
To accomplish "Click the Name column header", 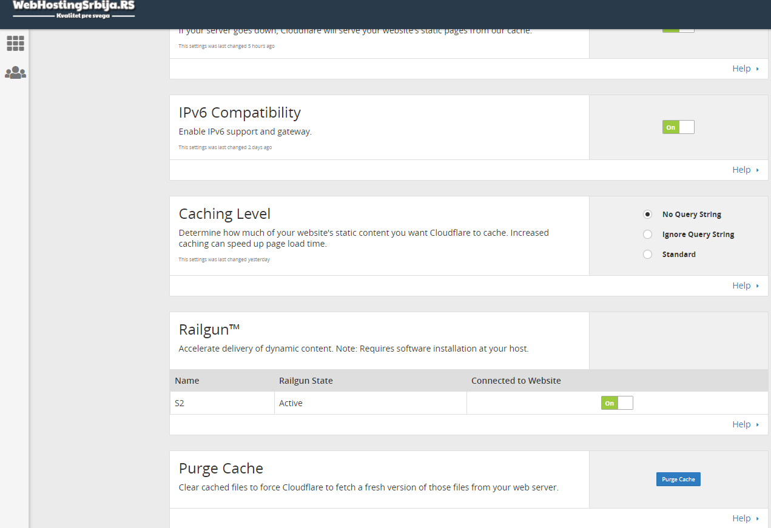I will [x=187, y=381].
